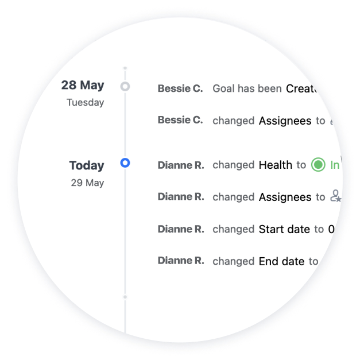This screenshot has width=360, height=360.
Task: Click the Health field label
Action: [276, 165]
